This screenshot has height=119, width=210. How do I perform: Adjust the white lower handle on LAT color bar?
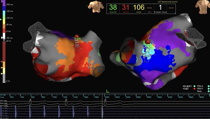[2, 37]
